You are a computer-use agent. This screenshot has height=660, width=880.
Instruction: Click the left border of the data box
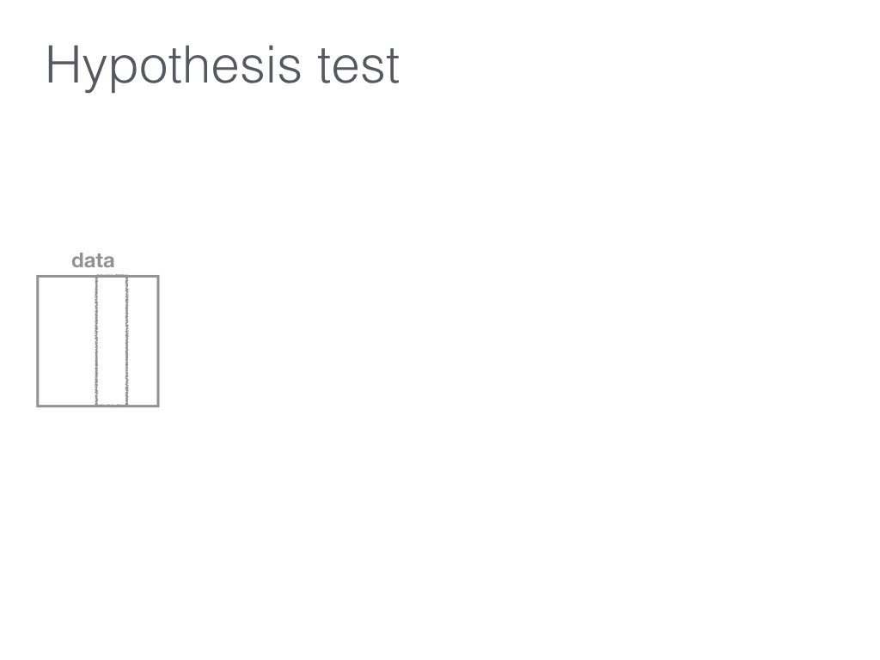click(x=38, y=340)
